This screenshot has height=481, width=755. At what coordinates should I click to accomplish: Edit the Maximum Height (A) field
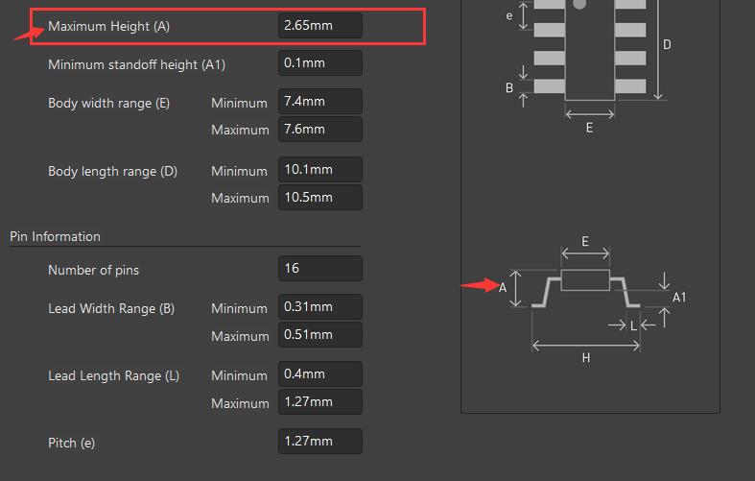[x=320, y=26]
